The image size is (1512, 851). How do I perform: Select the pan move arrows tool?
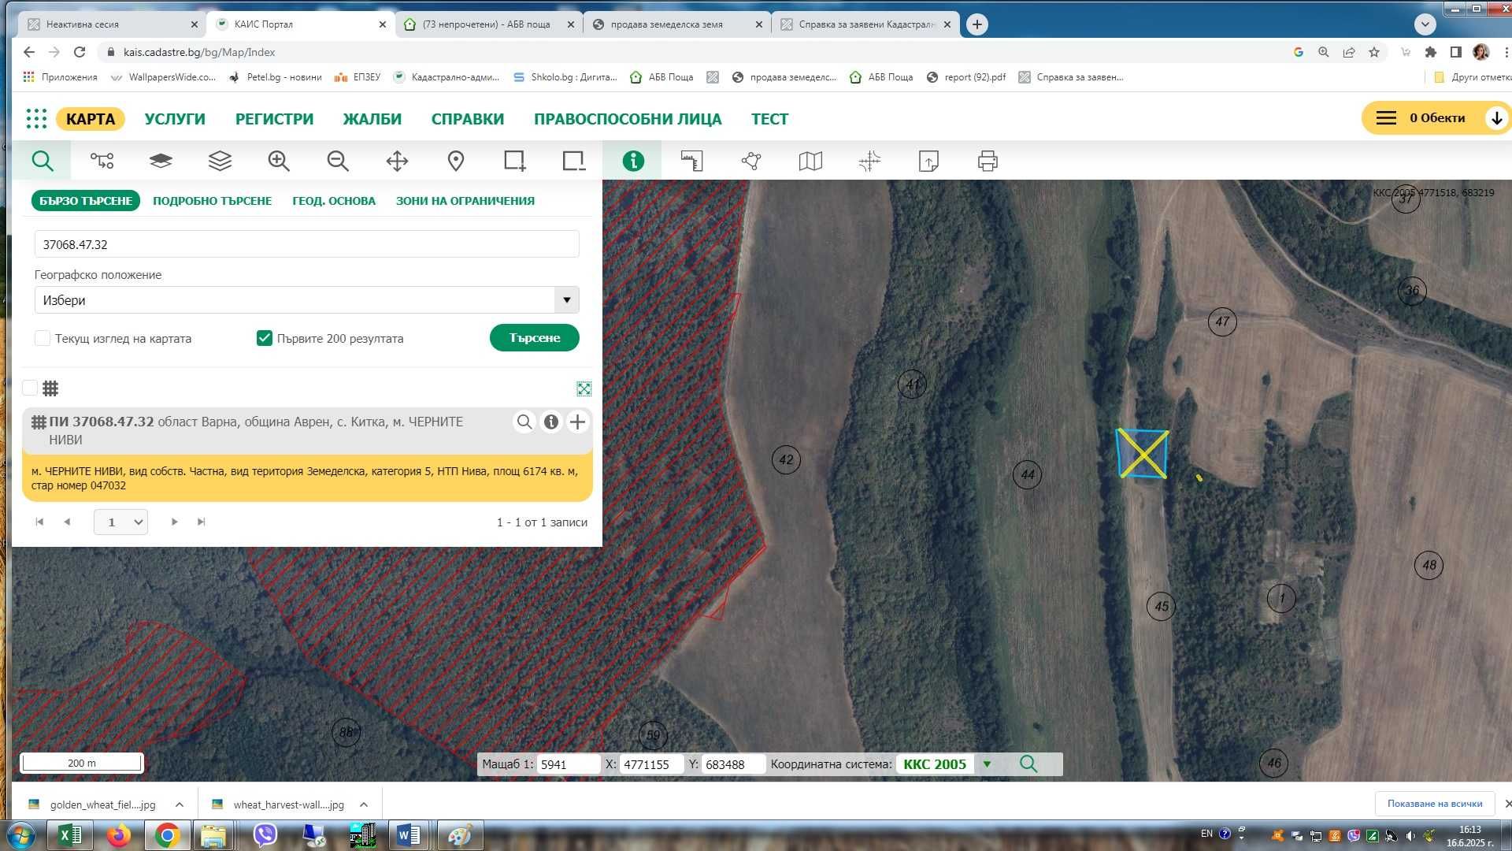click(397, 162)
